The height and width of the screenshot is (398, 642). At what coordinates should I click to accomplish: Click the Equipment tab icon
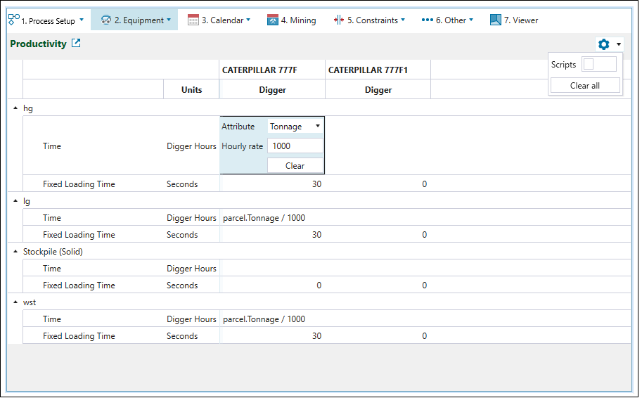[x=106, y=20]
